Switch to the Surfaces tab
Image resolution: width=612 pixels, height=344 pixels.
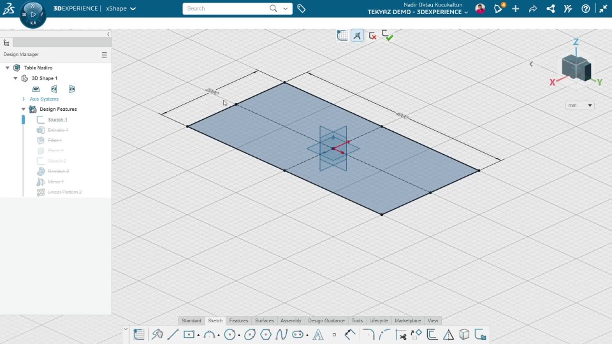pyautogui.click(x=264, y=320)
